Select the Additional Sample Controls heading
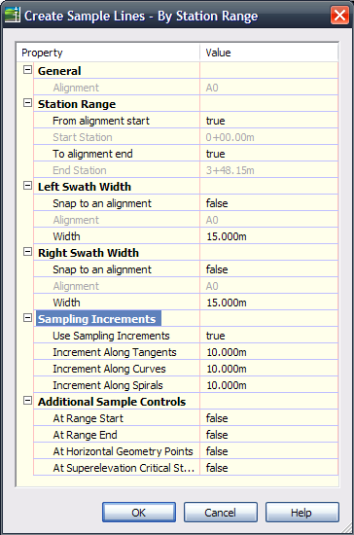The image size is (354, 535). pos(112,402)
